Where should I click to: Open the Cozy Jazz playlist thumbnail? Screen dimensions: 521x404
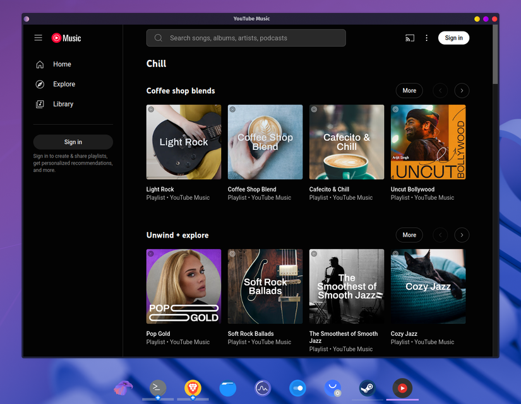click(428, 286)
